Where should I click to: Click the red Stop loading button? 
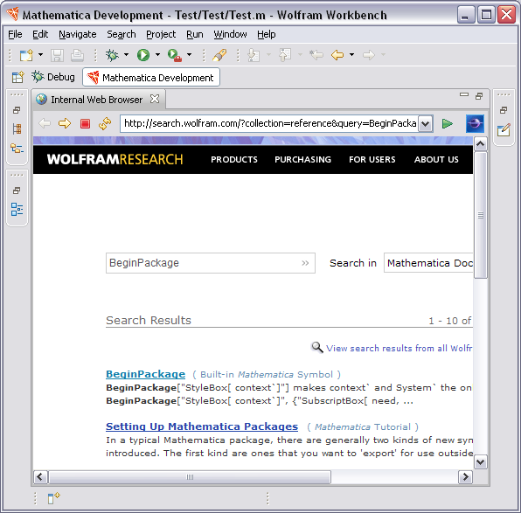point(85,124)
